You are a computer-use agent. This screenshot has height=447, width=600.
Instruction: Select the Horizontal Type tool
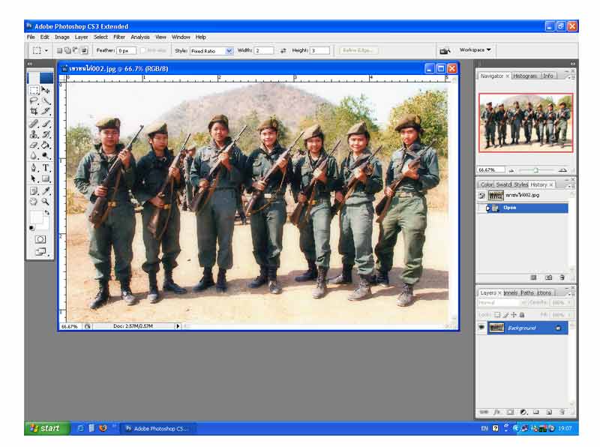point(46,168)
